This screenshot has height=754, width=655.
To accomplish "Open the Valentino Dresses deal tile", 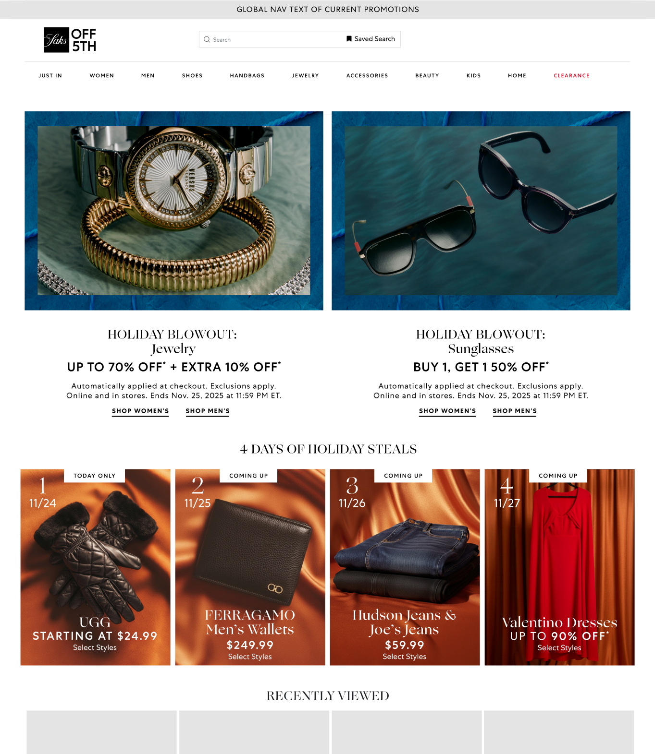I will tap(559, 567).
